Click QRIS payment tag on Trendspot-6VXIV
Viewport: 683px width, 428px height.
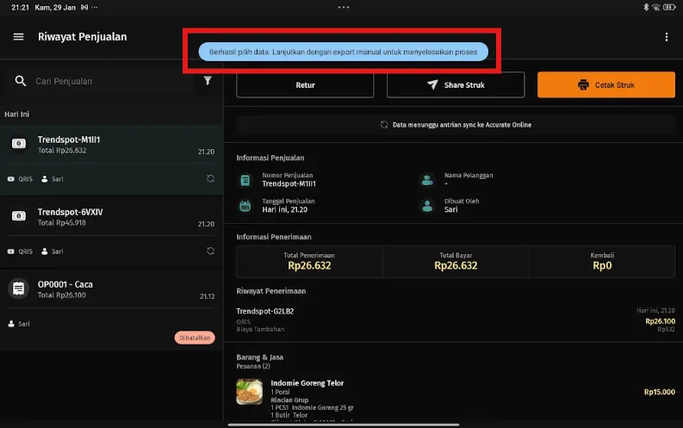coord(20,251)
